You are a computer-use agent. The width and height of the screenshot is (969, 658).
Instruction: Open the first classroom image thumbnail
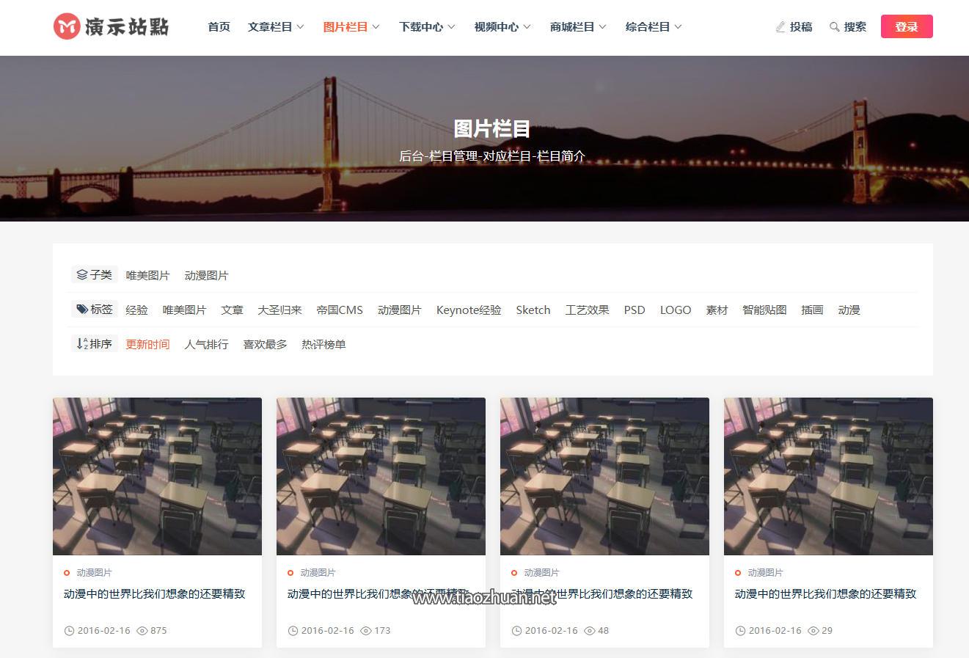click(157, 476)
